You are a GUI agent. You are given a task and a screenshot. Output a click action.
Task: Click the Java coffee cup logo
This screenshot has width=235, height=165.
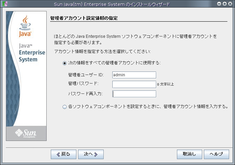(x=25, y=26)
